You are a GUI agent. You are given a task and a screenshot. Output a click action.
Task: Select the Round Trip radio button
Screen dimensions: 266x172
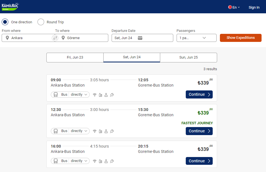click(41, 22)
